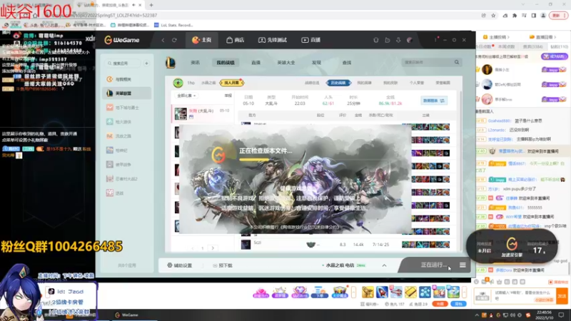
Task: Open the browser extensions puzzle icon
Action: pos(515,15)
